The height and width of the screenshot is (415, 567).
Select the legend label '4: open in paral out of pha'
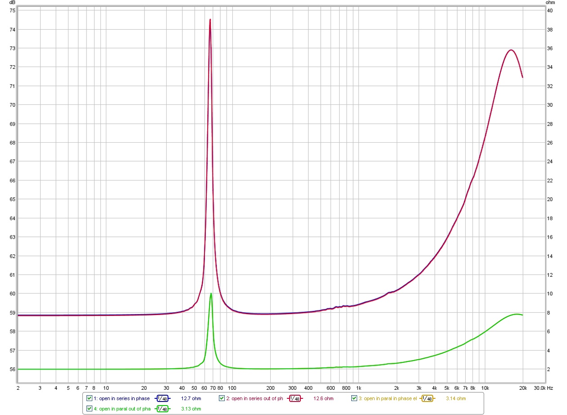122,409
